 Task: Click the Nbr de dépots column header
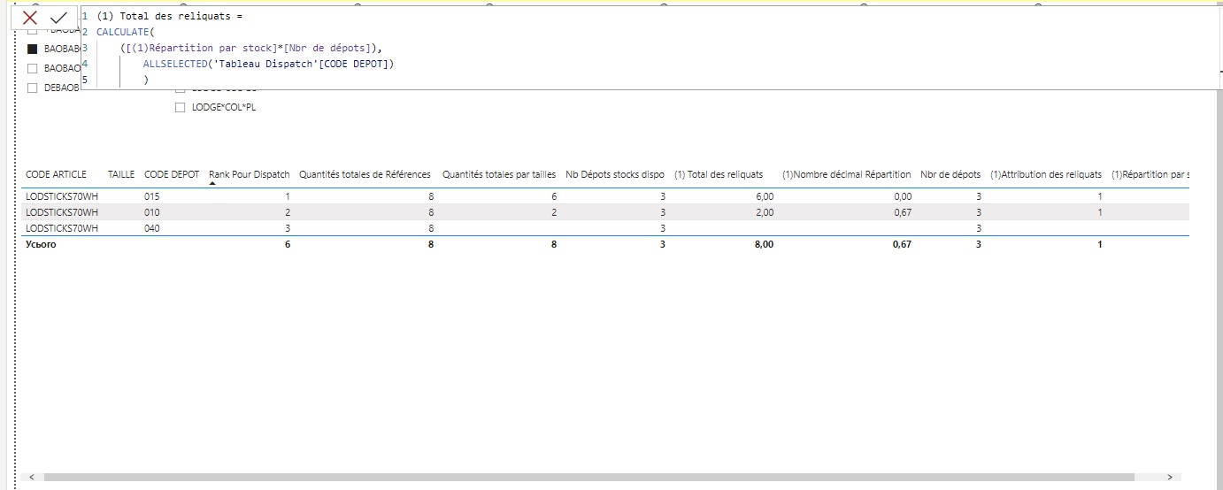coord(950,174)
